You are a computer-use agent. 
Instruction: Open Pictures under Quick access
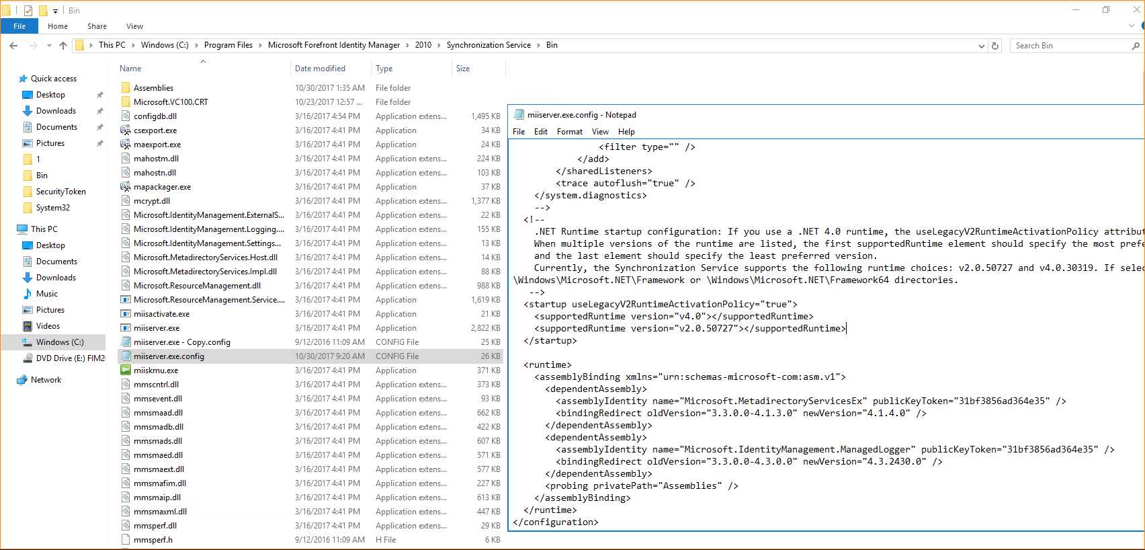[50, 143]
